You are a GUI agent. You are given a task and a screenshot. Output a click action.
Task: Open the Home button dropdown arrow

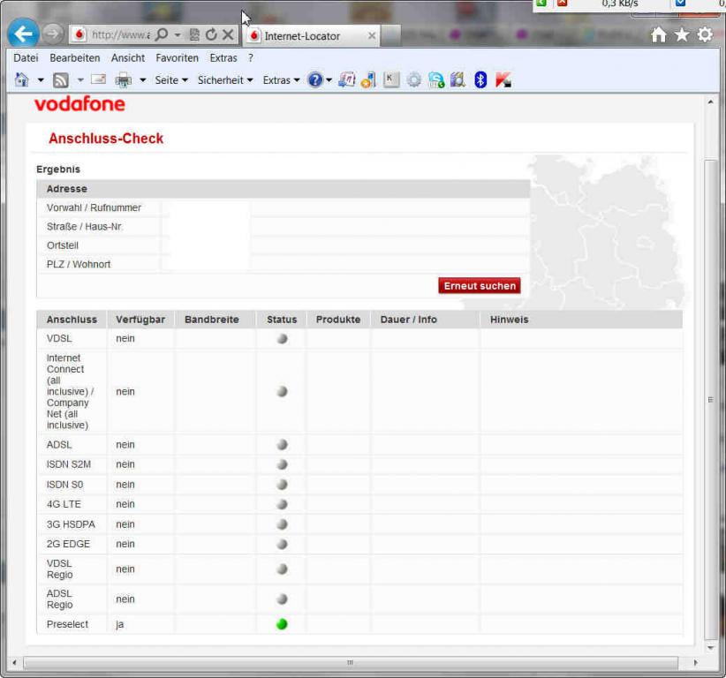coord(41,80)
